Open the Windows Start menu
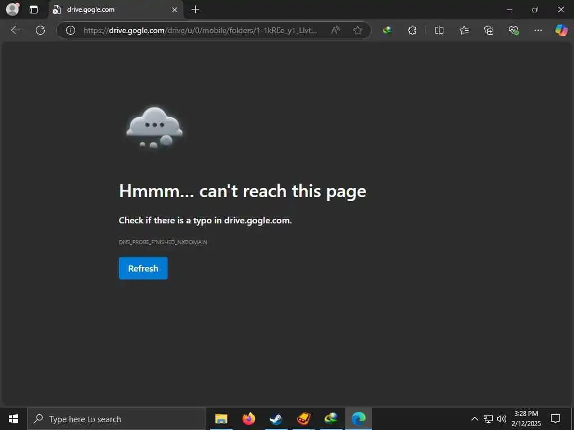Viewport: 574px width, 430px height. [x=13, y=419]
